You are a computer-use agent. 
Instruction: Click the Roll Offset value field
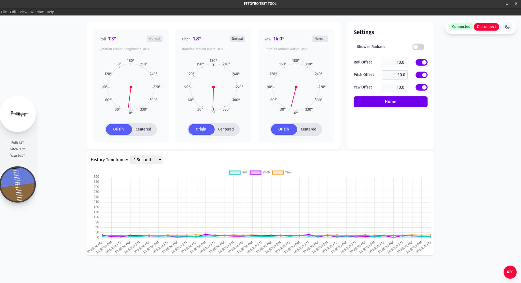(394, 62)
